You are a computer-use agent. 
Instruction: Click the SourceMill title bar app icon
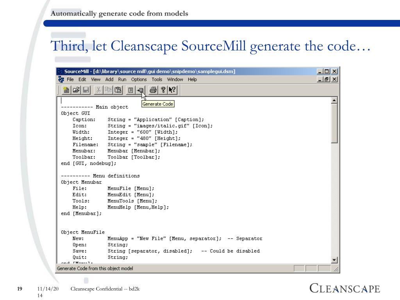(x=60, y=71)
